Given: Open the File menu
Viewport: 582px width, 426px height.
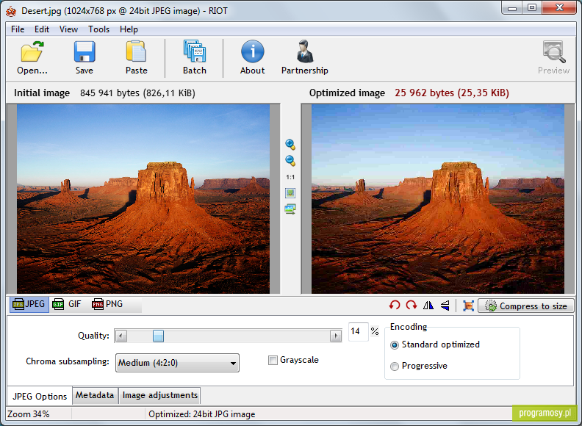Looking at the screenshot, I should point(18,29).
